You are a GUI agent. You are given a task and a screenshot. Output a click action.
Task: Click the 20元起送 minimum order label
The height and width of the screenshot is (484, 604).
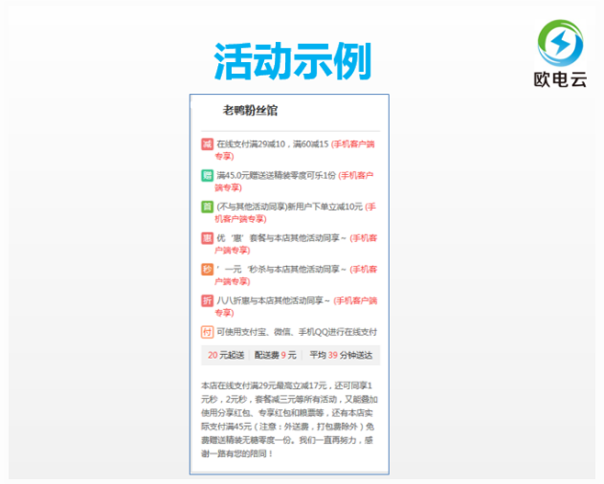pyautogui.click(x=226, y=356)
